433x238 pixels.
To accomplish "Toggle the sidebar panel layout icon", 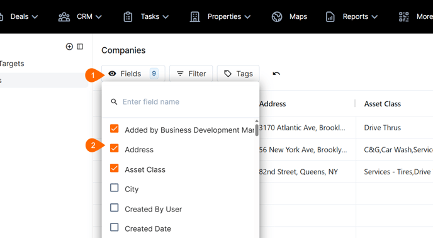I will 80,47.
